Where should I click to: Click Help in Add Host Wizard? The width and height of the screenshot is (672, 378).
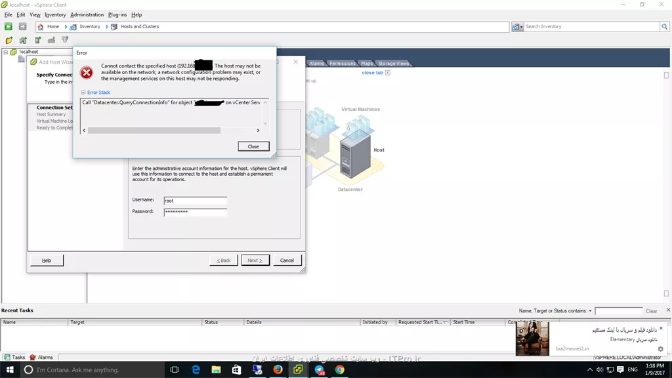point(47,260)
